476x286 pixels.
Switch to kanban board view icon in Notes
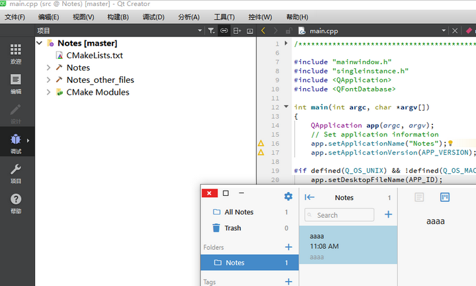click(x=445, y=197)
